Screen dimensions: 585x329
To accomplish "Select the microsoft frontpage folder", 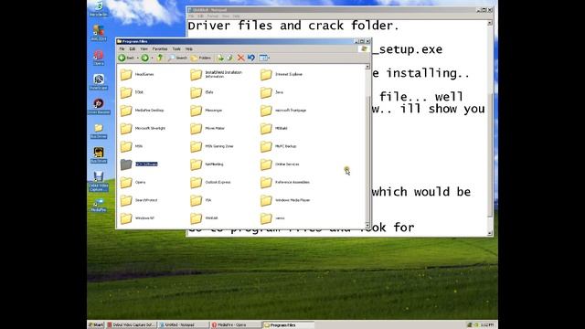I will 283,111.
